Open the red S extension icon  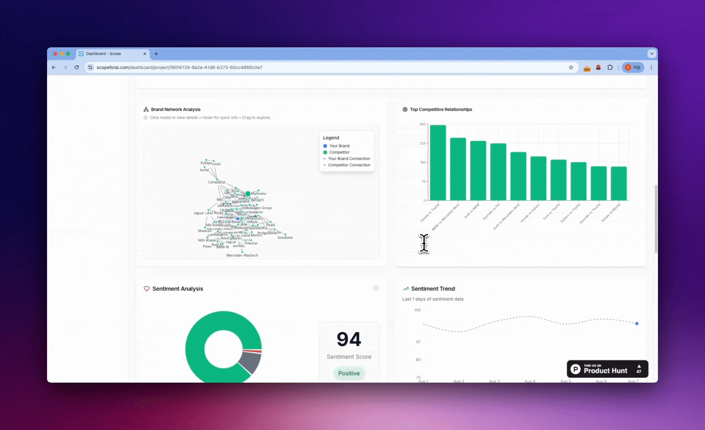598,67
